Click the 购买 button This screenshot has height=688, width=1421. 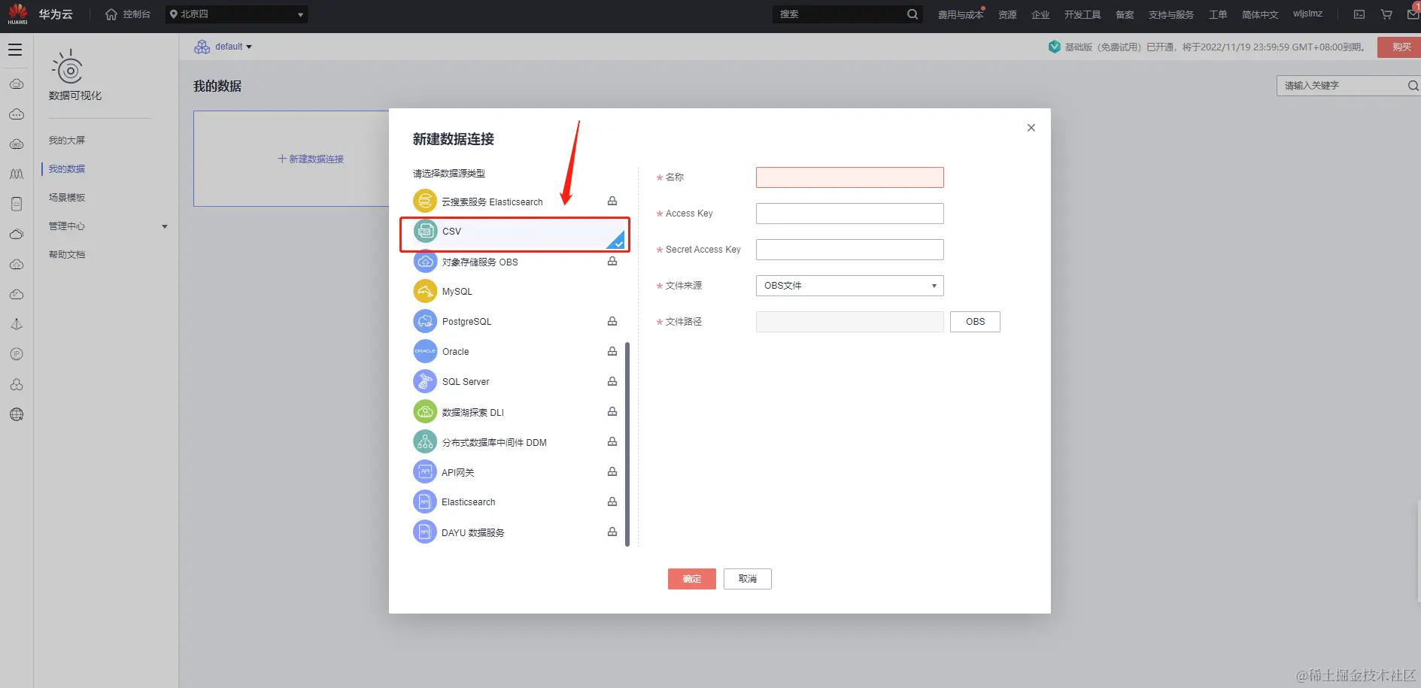coord(1401,47)
